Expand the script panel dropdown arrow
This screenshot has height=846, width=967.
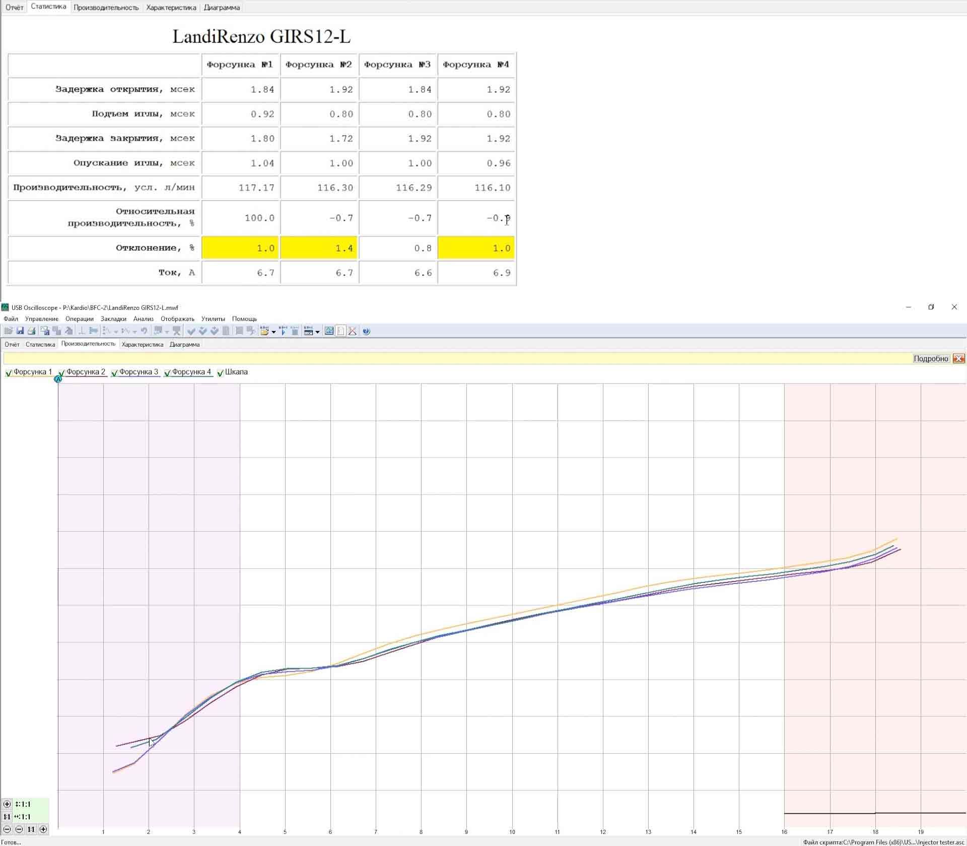tap(317, 331)
